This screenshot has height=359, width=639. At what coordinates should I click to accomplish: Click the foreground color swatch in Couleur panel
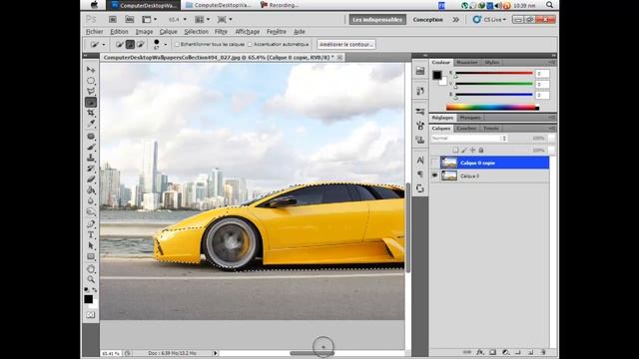click(437, 75)
